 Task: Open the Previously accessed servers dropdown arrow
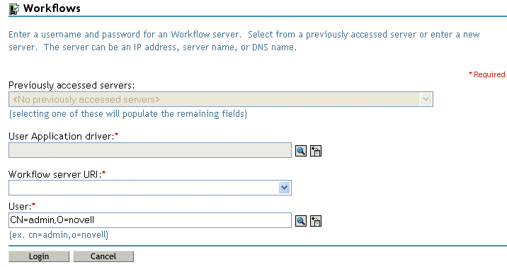426,99
